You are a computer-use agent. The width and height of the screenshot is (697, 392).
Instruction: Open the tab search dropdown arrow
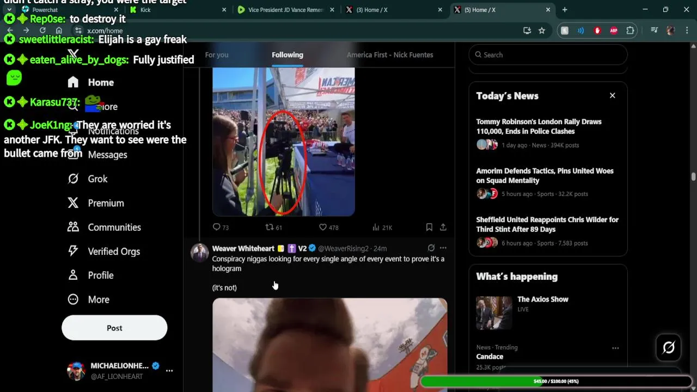9,10
